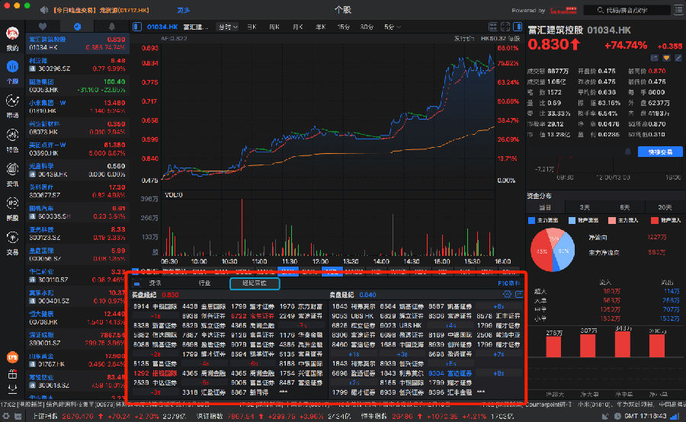The image size is (686, 422).
Task: Select 山东黄金 01787.HK in watchlist
Action: [78, 360]
